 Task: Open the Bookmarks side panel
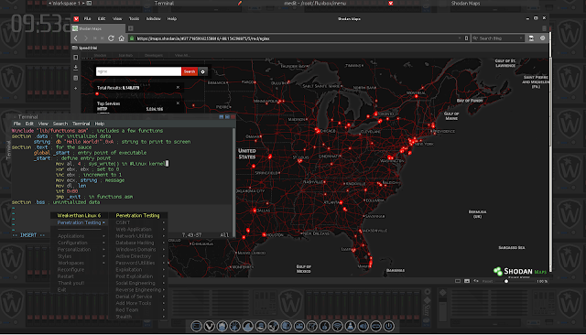pyautogui.click(x=75, y=57)
